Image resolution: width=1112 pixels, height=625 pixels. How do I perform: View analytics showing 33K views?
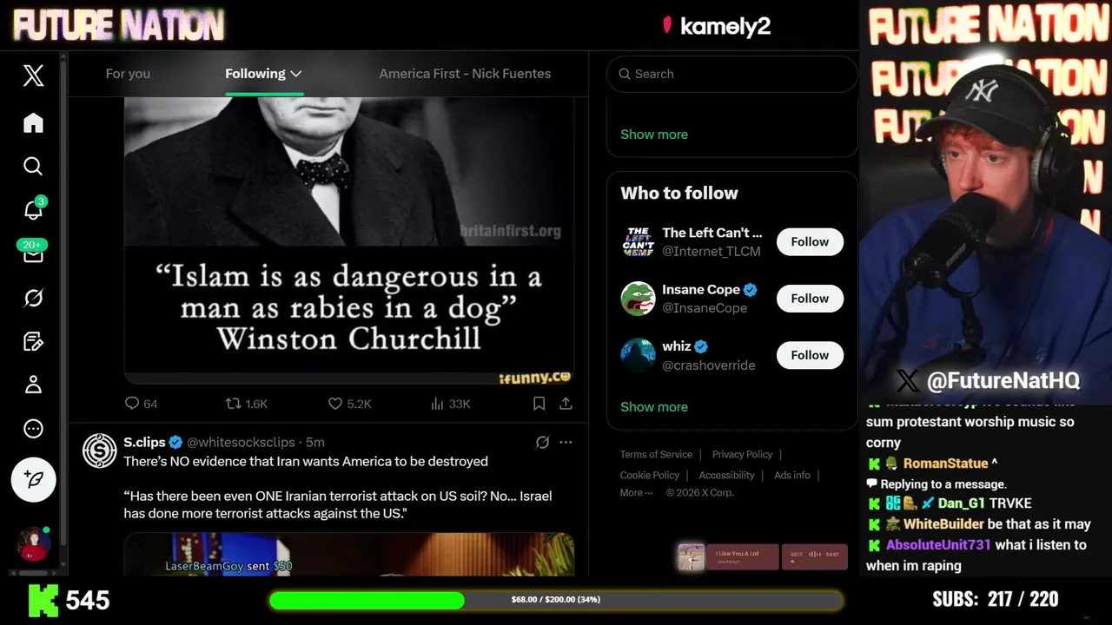(x=450, y=404)
